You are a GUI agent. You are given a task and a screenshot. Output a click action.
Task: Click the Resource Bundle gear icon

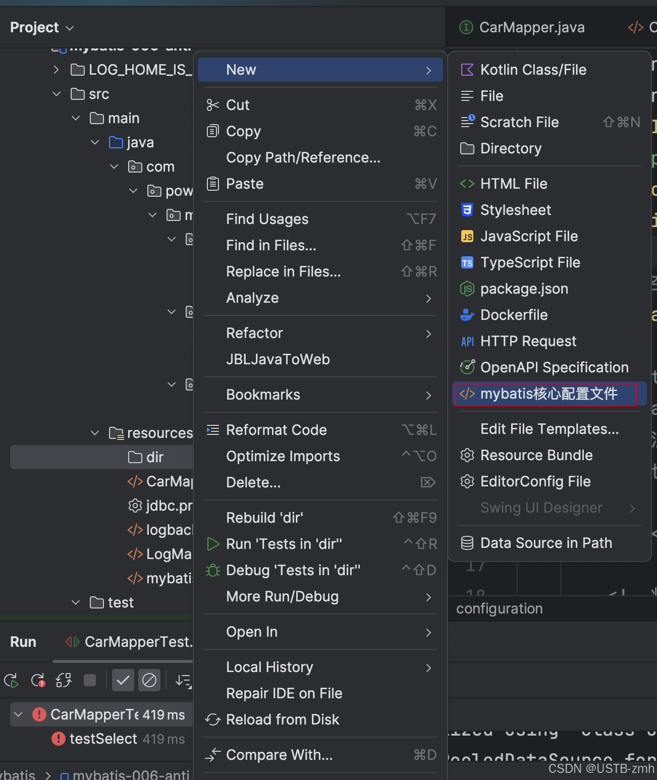click(467, 455)
